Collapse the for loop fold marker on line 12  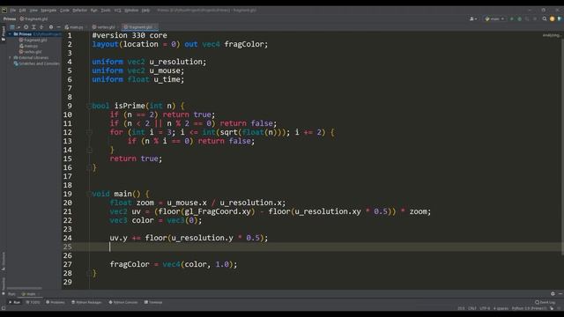(89, 133)
